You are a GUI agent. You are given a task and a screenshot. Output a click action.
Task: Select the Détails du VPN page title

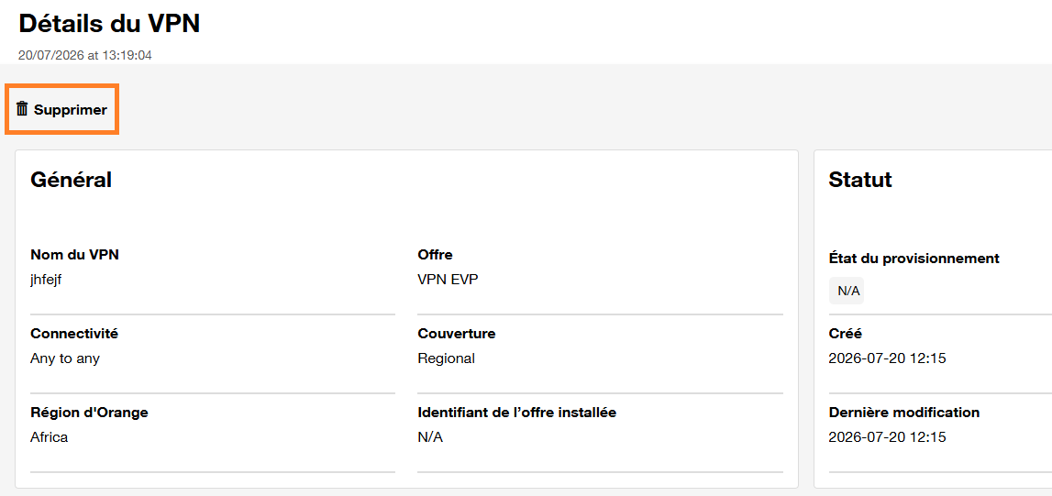(109, 24)
